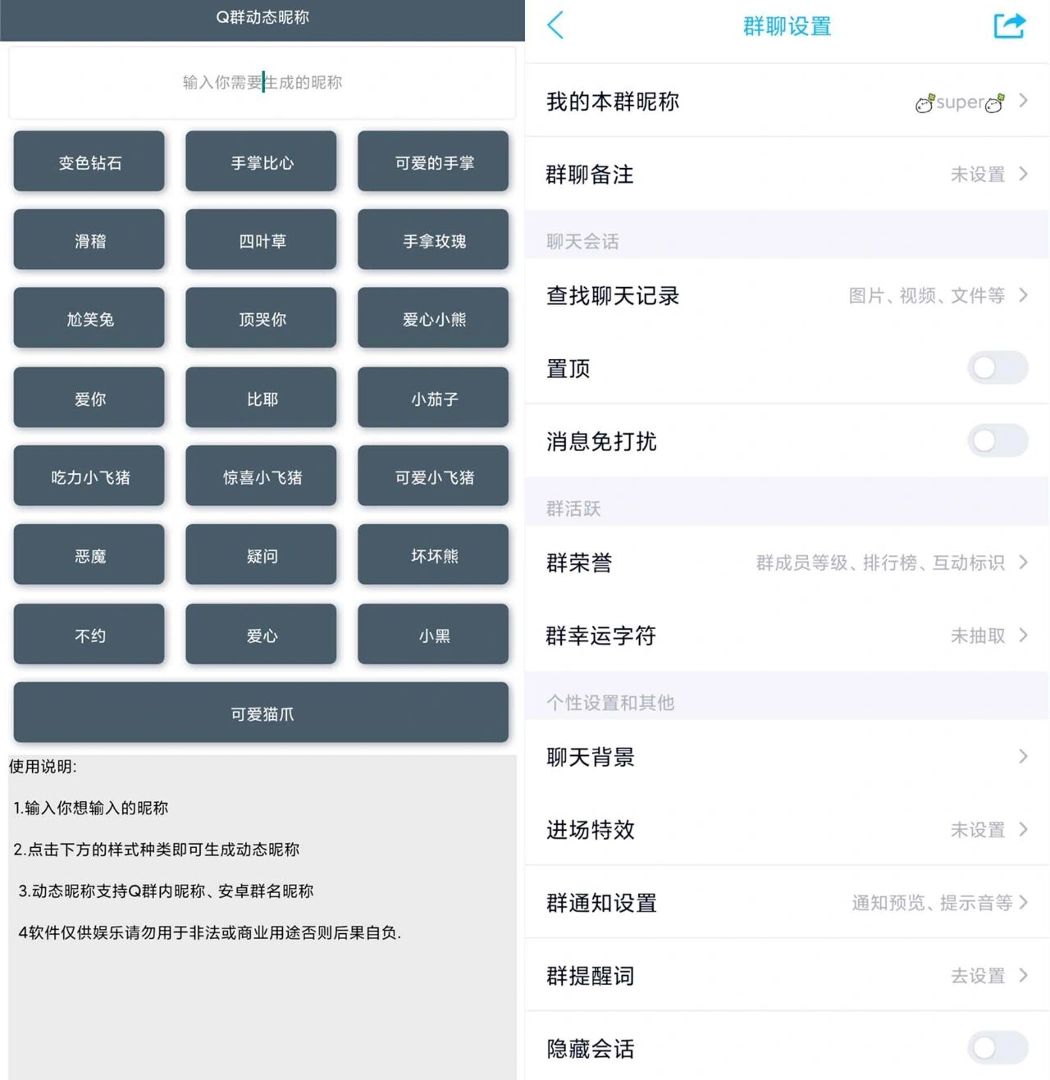Open the 群提醒词 label
The width and height of the screenshot is (1050, 1080).
click(x=591, y=976)
